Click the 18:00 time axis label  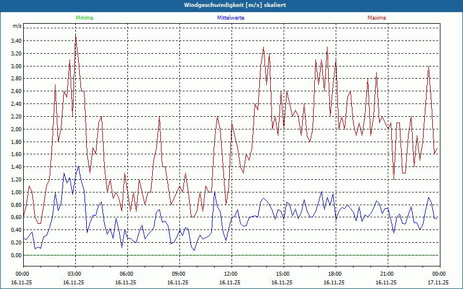click(335, 274)
